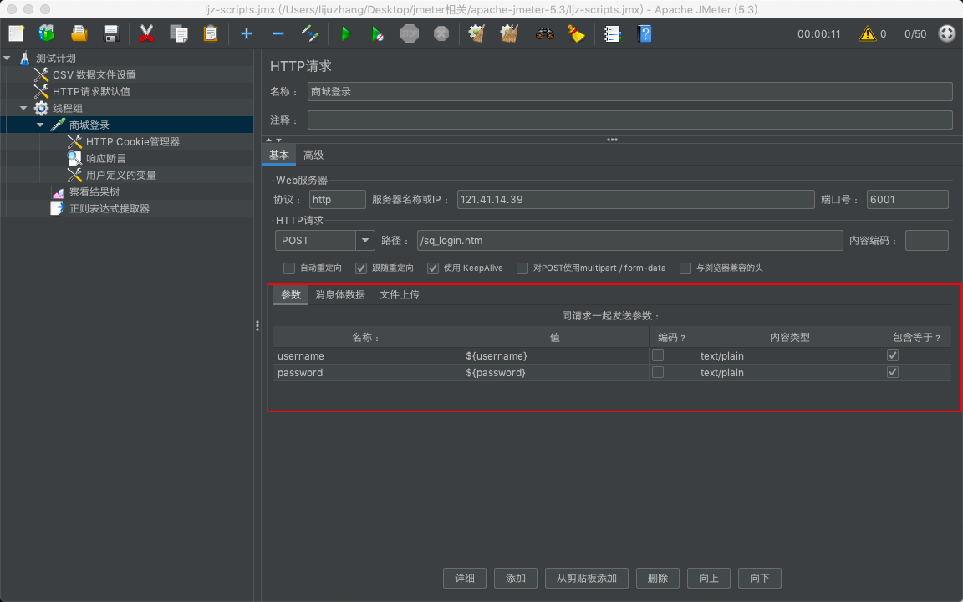
Task: Click the warning triangle log indicator
Action: (867, 33)
